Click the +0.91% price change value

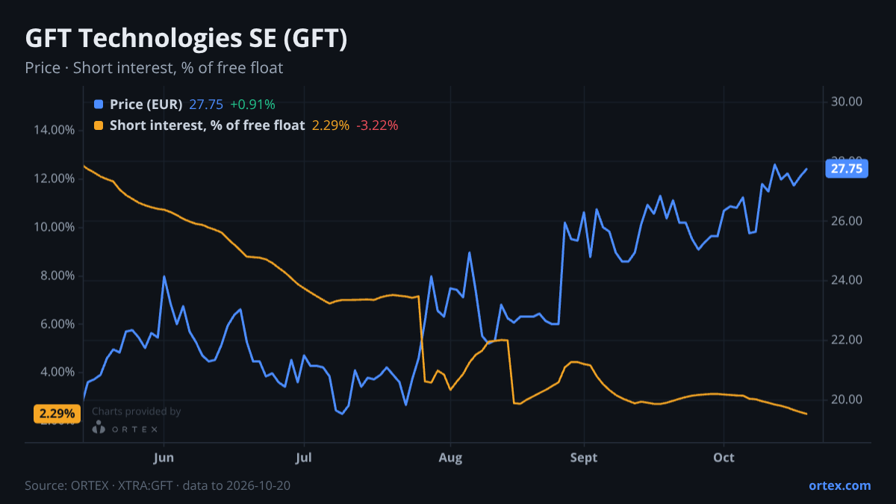click(252, 105)
